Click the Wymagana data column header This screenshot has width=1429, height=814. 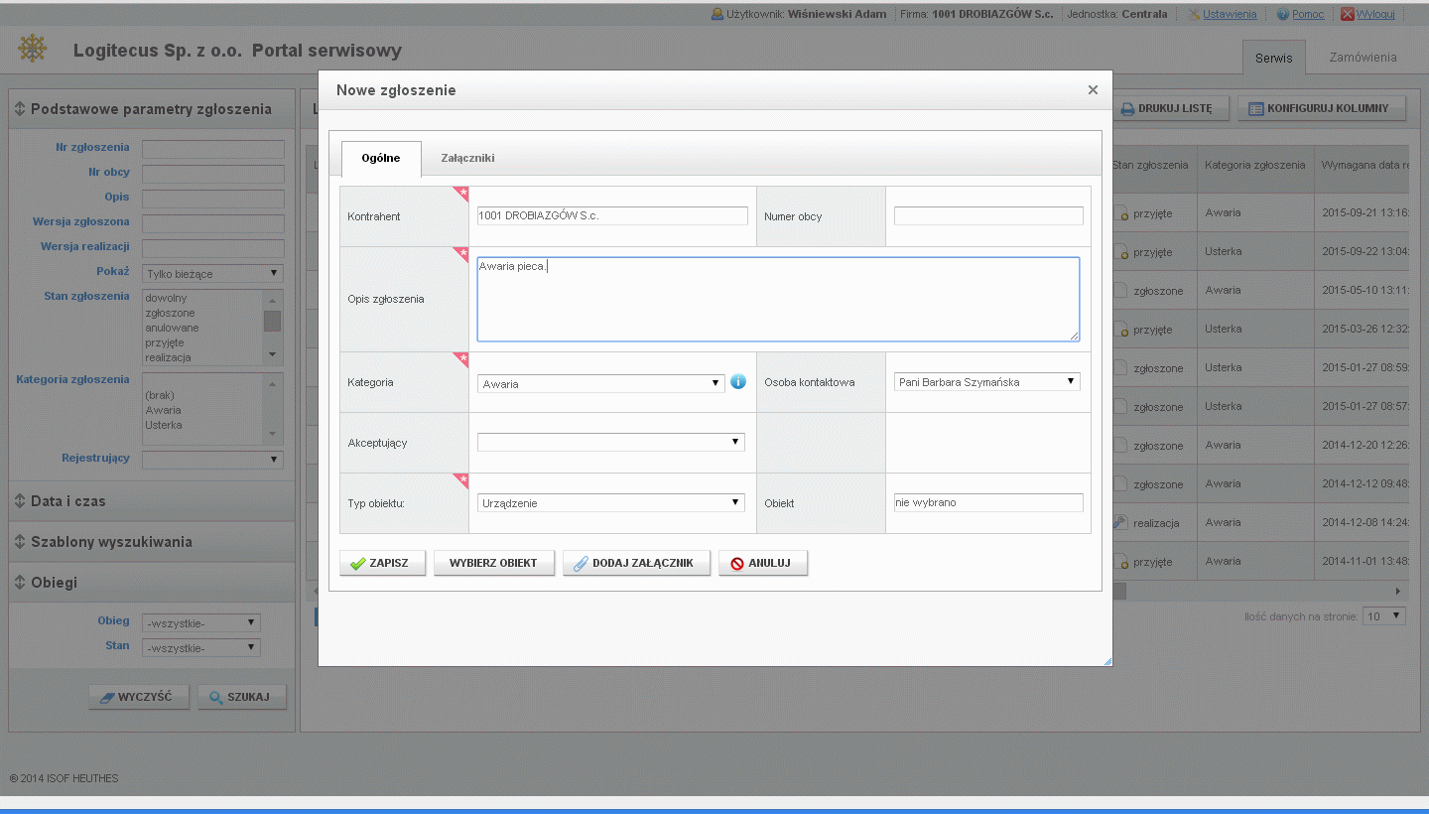(1364, 165)
